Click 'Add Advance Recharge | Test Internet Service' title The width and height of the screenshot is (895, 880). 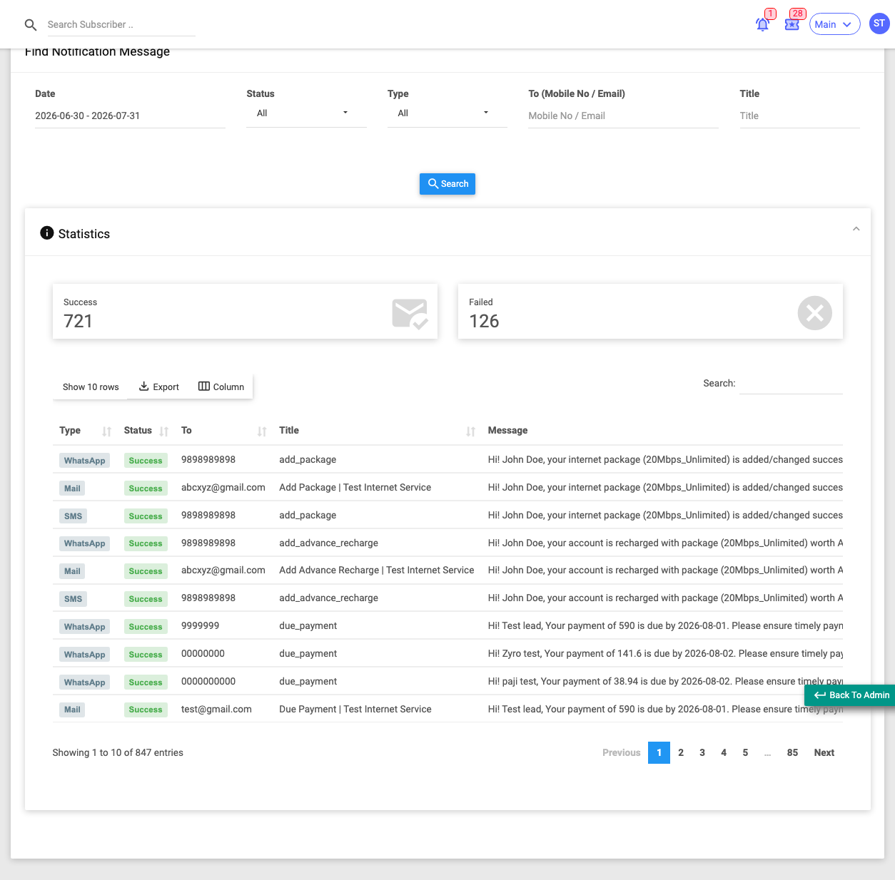pyautogui.click(x=377, y=571)
